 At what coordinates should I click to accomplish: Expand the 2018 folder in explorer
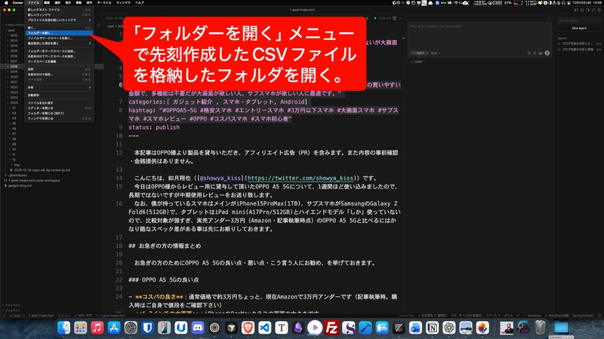pos(14,66)
